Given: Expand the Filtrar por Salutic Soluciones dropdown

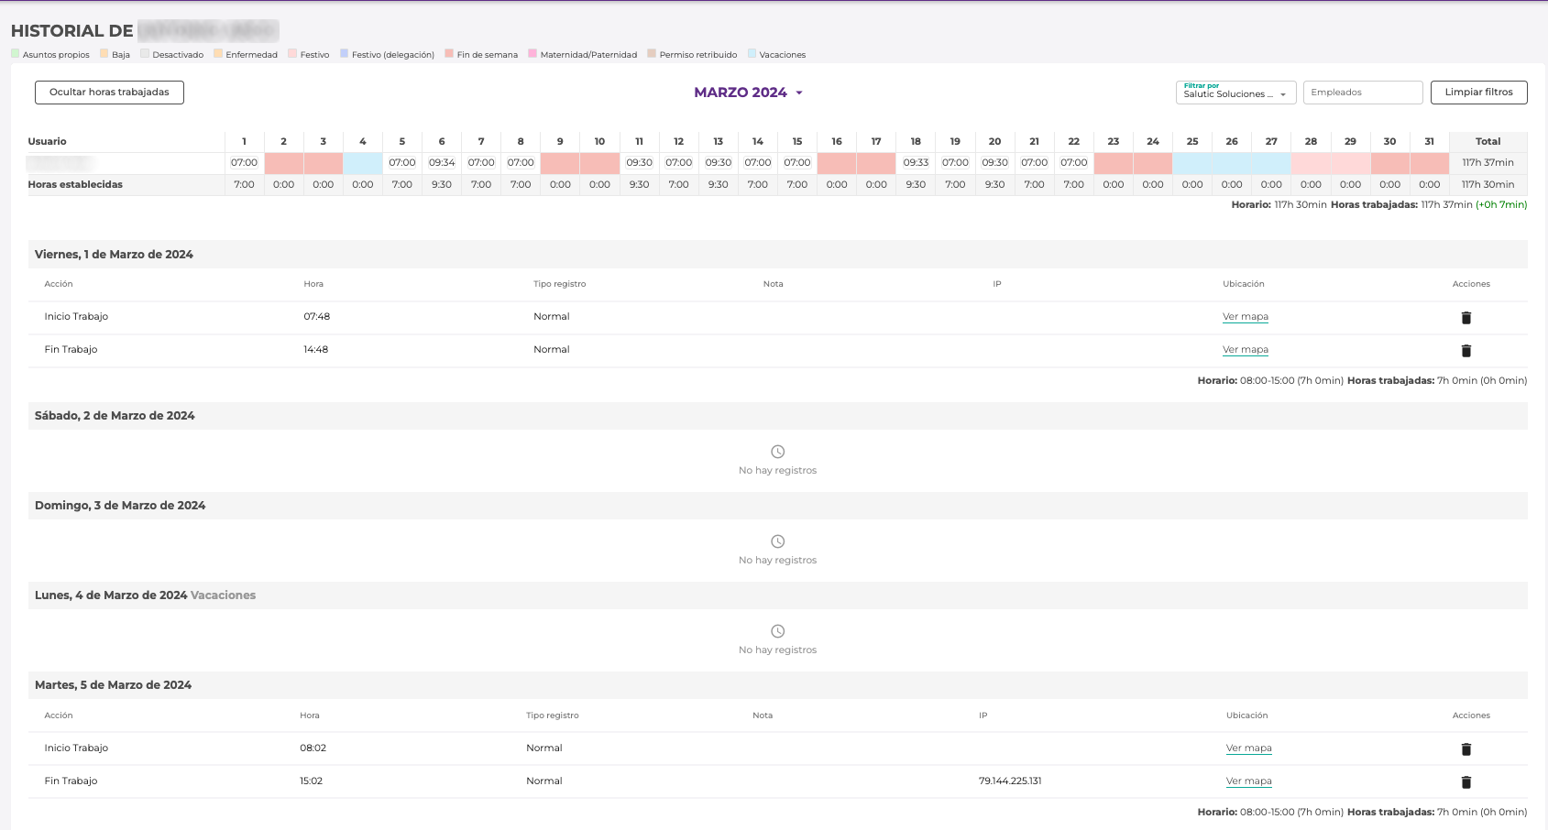Looking at the screenshot, I should (1235, 93).
